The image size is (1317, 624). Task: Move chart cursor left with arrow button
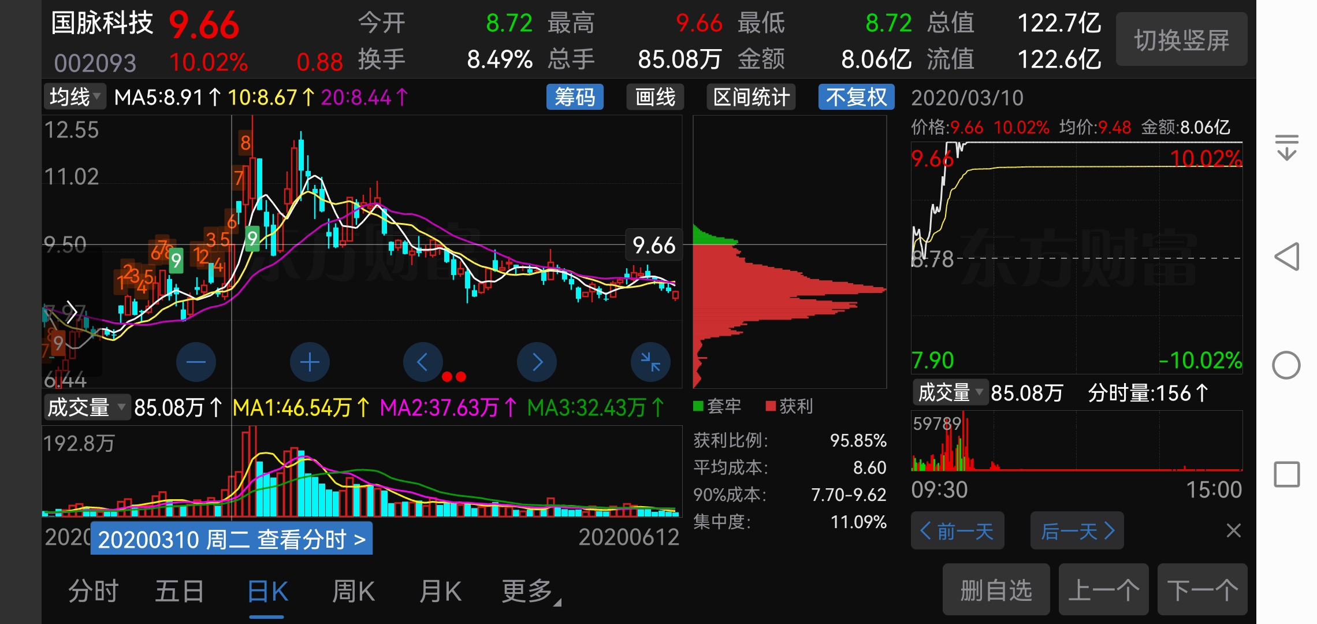423,362
